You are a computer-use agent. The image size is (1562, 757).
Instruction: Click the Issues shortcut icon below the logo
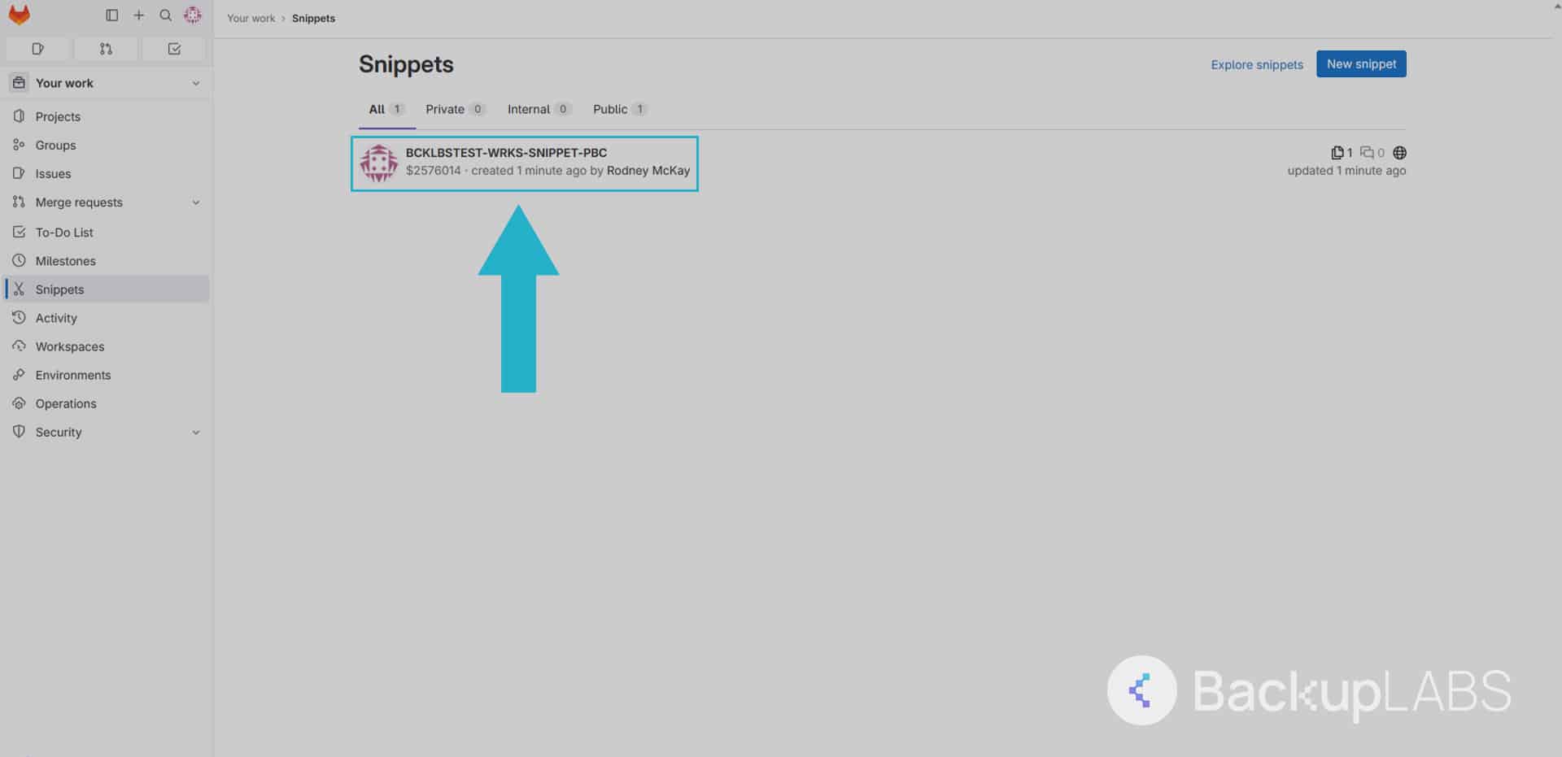tap(37, 49)
